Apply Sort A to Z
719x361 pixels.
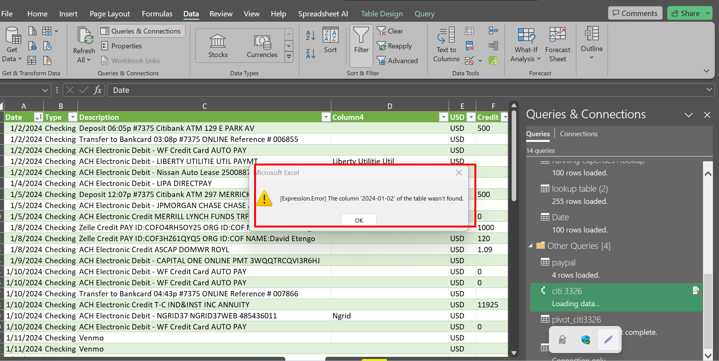tap(310, 35)
